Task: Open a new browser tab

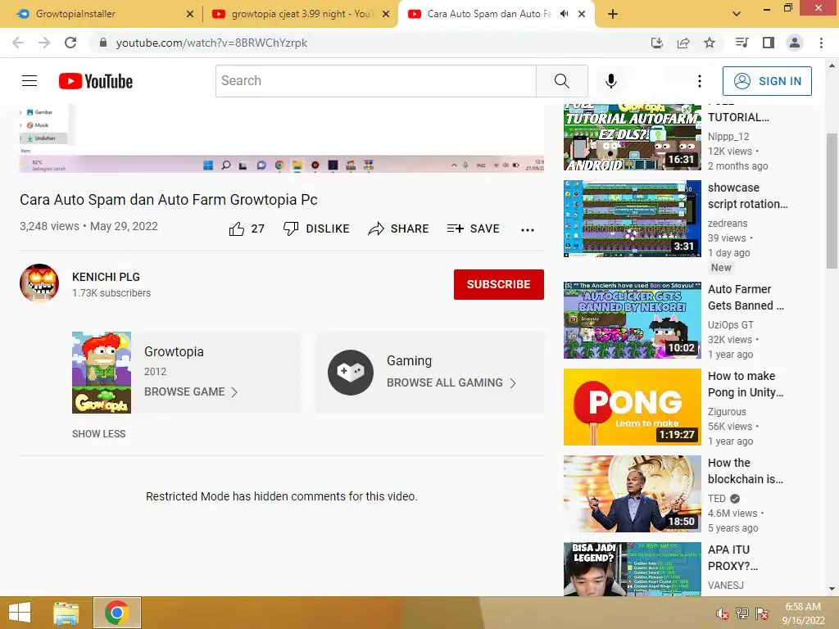Action: (613, 14)
